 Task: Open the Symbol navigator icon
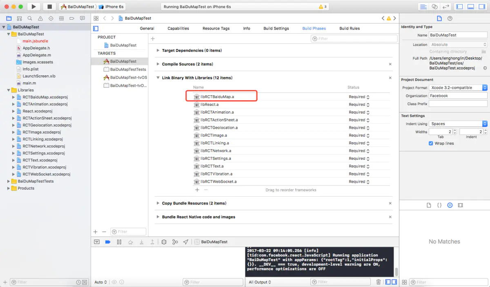19,18
